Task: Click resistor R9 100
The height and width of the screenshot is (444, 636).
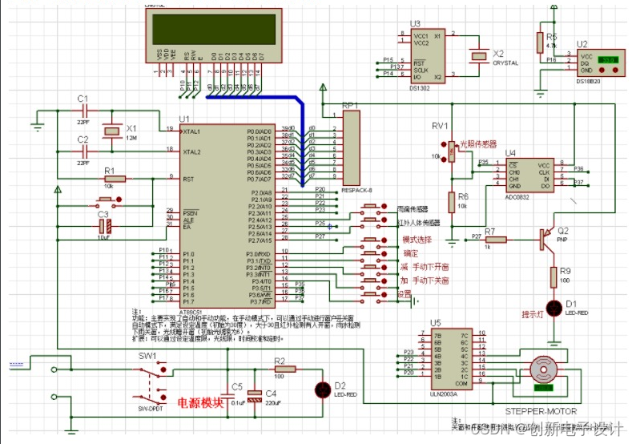Action: pyautogui.click(x=553, y=277)
